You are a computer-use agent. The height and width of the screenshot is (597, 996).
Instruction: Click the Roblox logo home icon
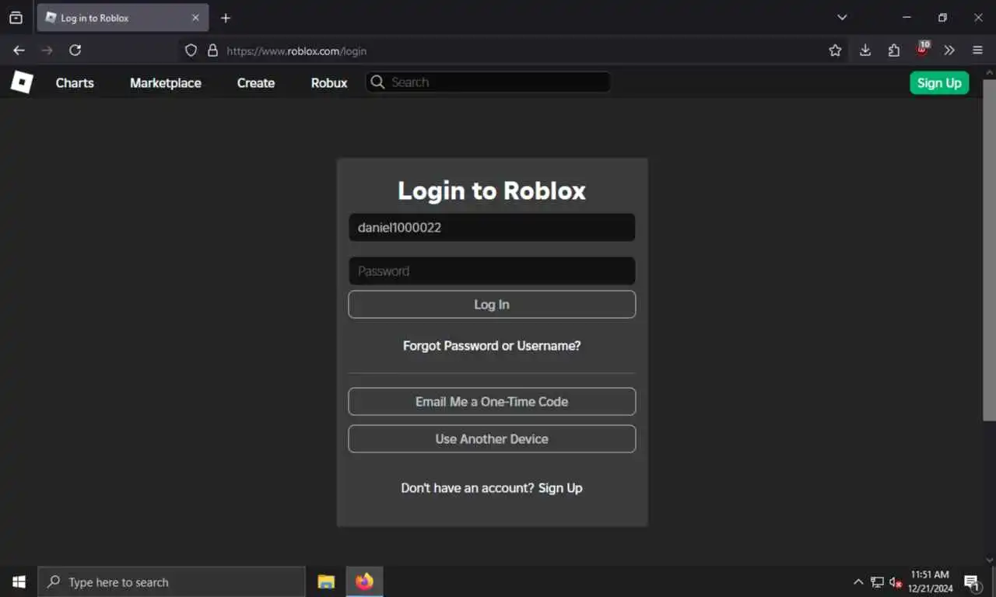point(22,82)
